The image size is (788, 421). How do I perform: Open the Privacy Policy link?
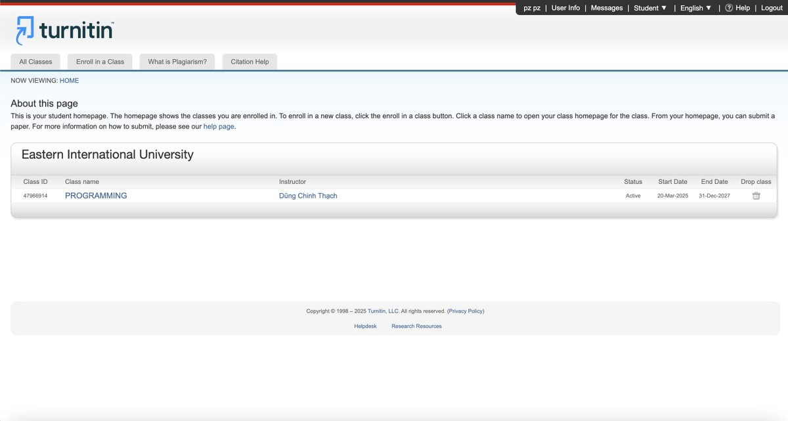point(466,311)
